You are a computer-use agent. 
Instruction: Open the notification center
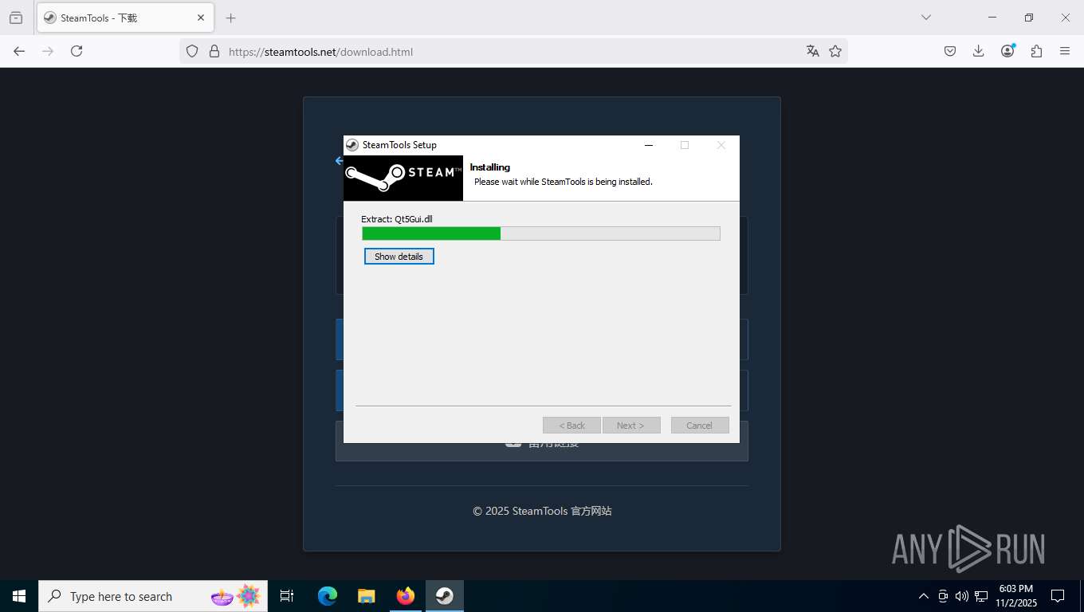tap(1058, 596)
